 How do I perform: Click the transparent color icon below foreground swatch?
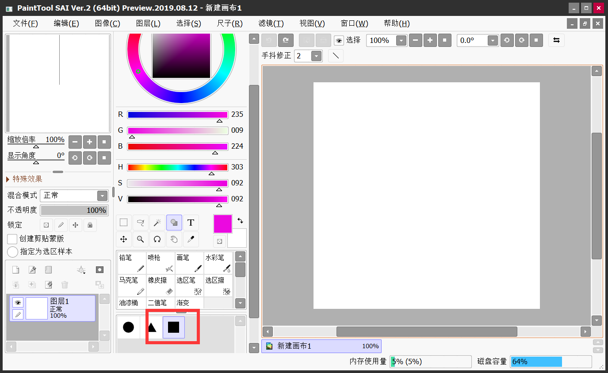[x=219, y=241]
